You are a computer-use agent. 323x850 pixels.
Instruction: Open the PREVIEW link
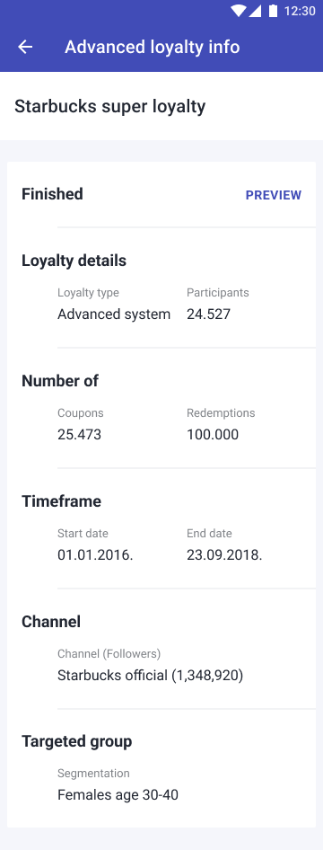274,195
